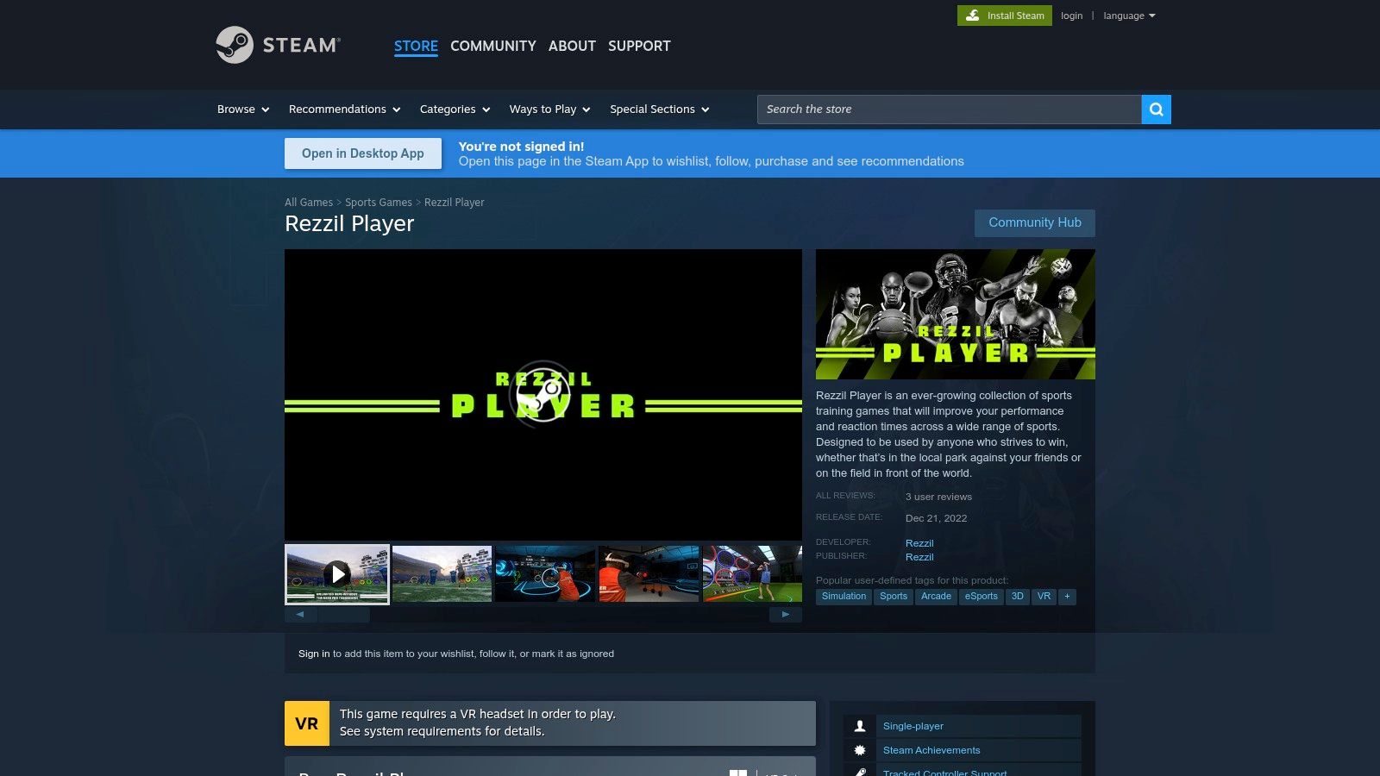Expand the Browse dropdown menu

pos(243,110)
